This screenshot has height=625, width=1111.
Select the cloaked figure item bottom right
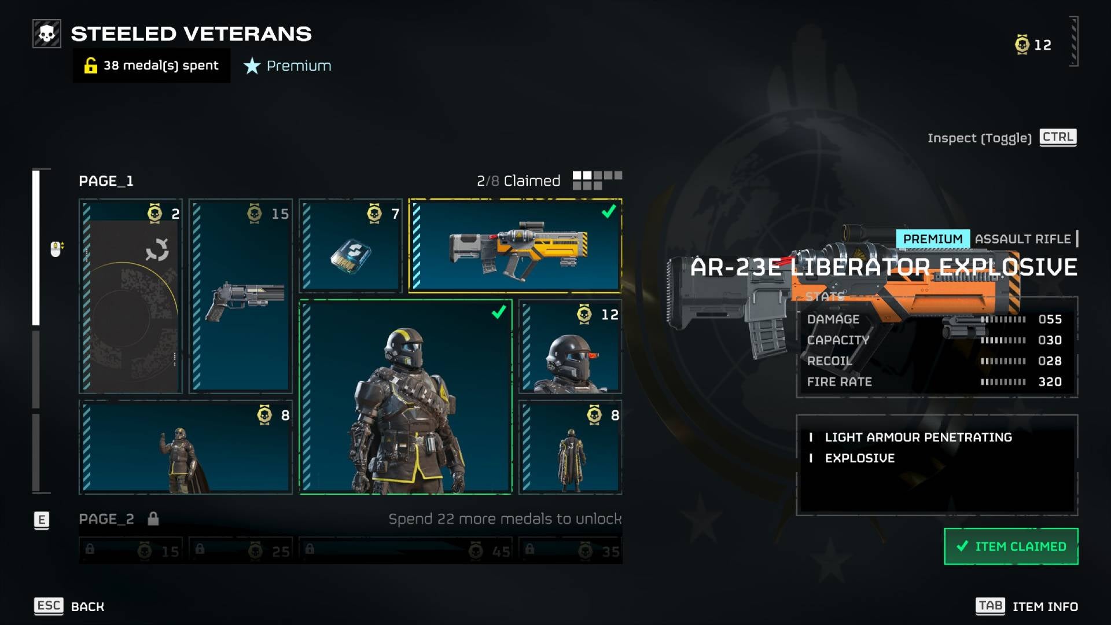tap(568, 450)
